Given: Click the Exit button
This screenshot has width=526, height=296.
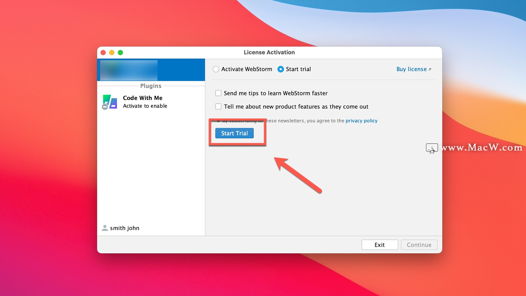Looking at the screenshot, I should coord(380,245).
